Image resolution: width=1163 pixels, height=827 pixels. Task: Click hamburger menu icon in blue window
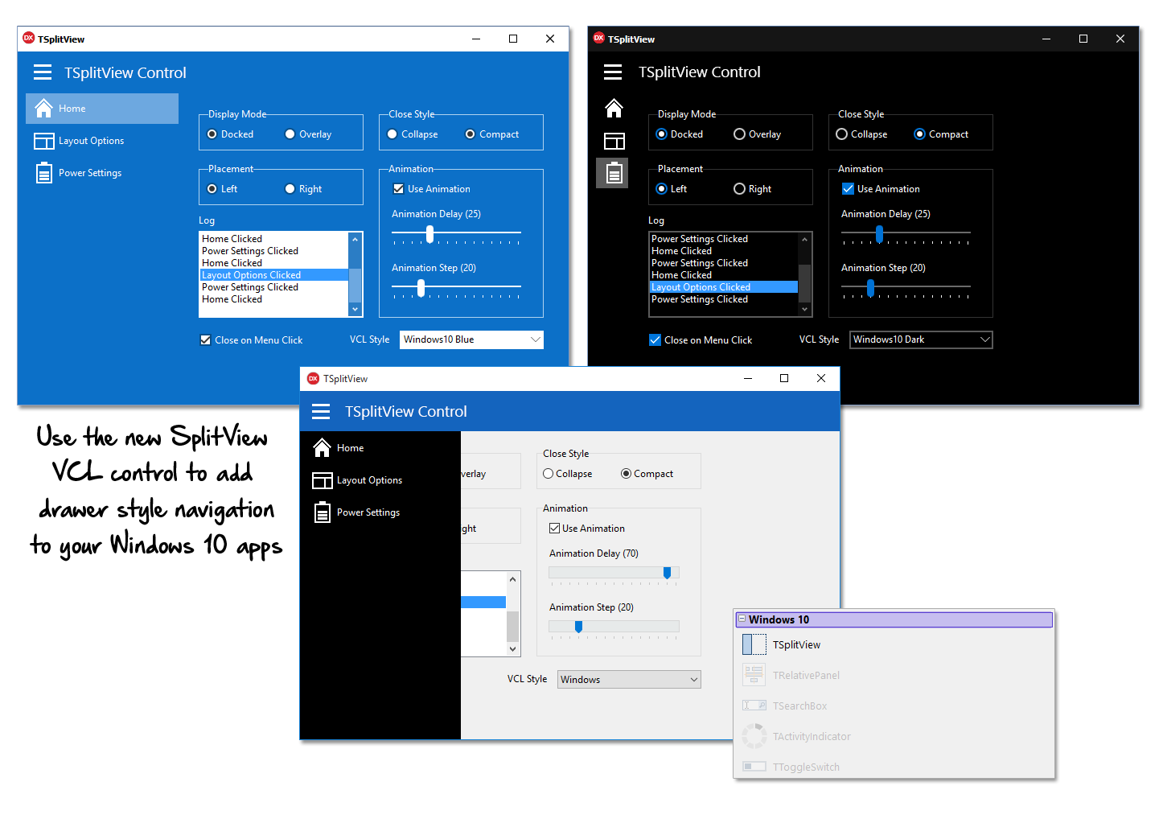click(43, 72)
